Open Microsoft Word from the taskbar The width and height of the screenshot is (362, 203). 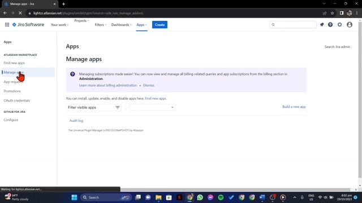[x=262, y=197]
